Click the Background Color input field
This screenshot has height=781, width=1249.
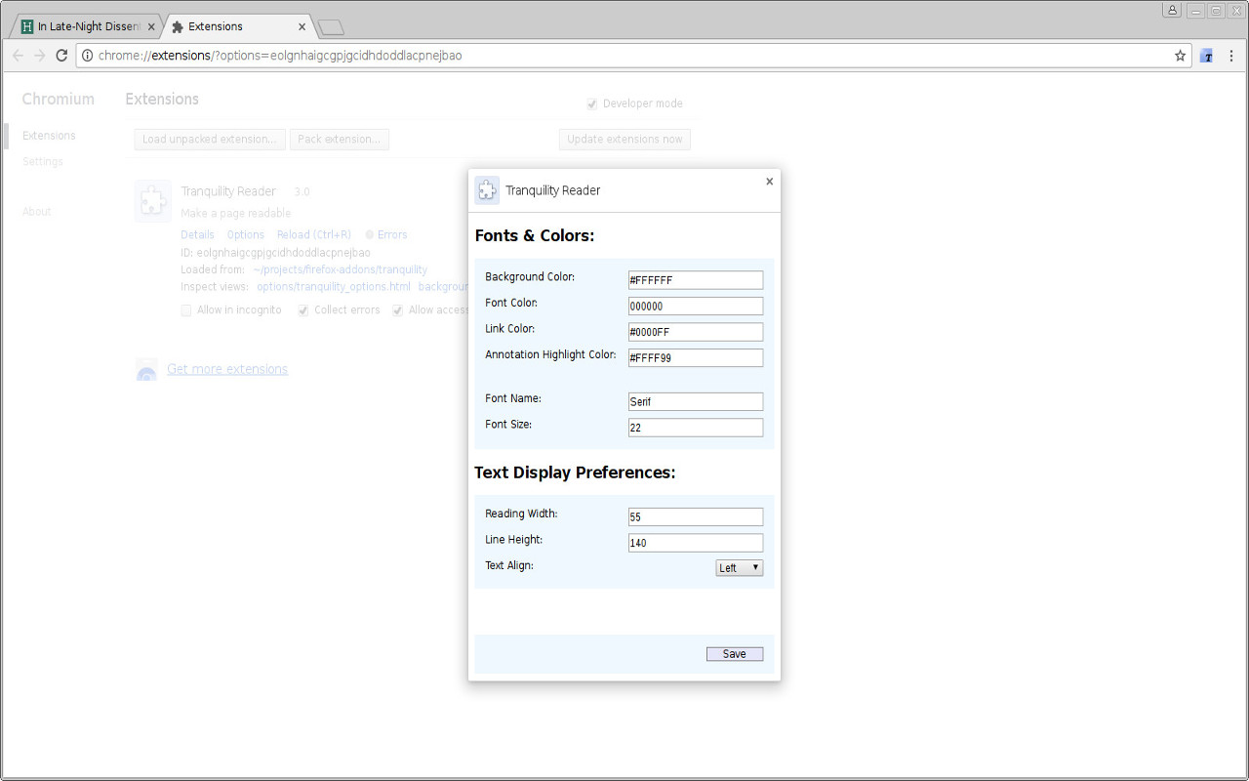[x=696, y=280]
